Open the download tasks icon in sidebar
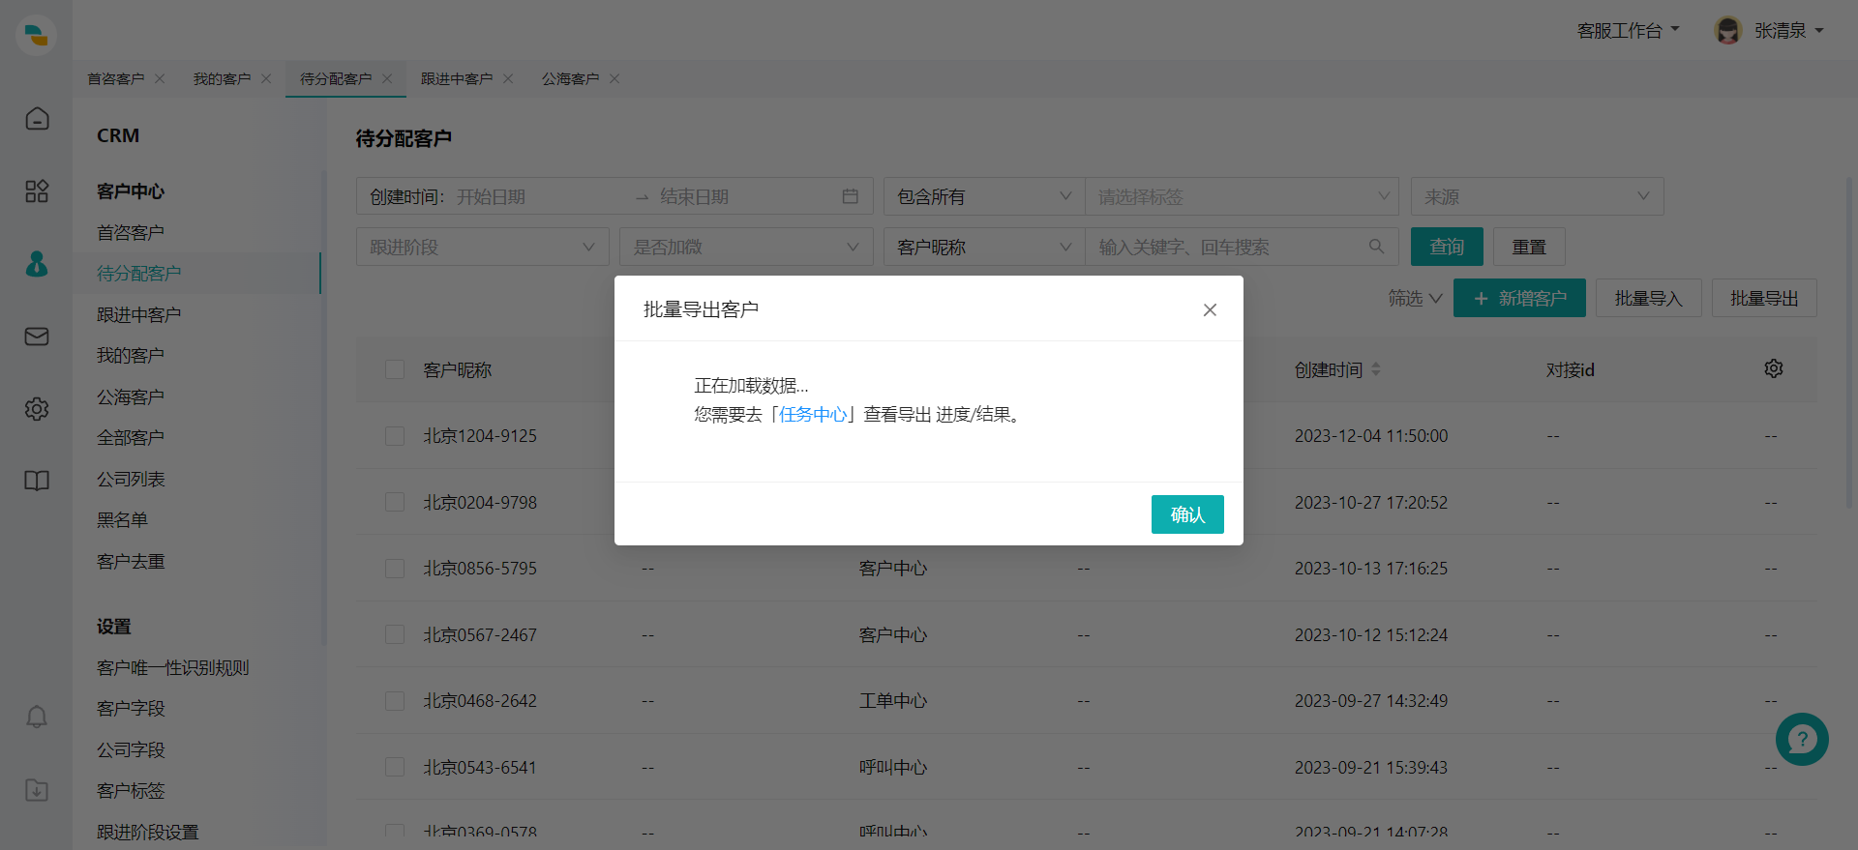The image size is (1858, 850). point(37,789)
